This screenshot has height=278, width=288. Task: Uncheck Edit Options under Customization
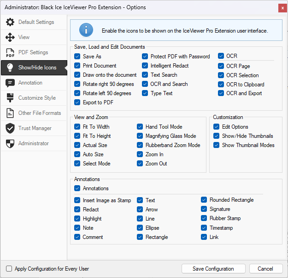coord(217,127)
